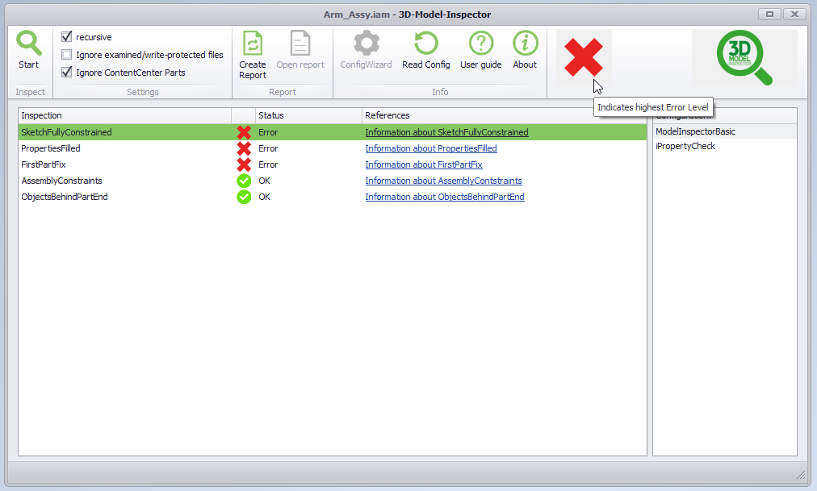Select the ModelInspectorBasic configuration
817x491 pixels.
[x=725, y=131]
